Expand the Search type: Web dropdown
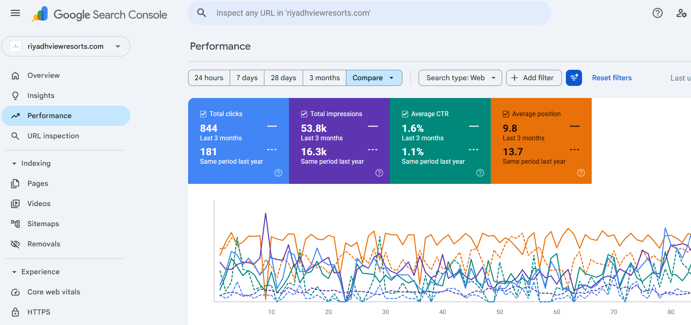Viewport: 691px width, 325px height. (460, 78)
